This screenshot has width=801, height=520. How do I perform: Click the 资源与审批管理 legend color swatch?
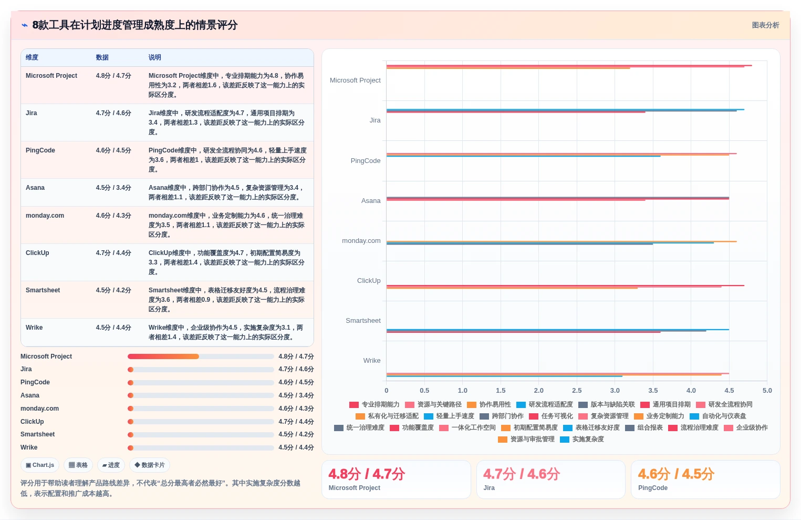pos(502,440)
